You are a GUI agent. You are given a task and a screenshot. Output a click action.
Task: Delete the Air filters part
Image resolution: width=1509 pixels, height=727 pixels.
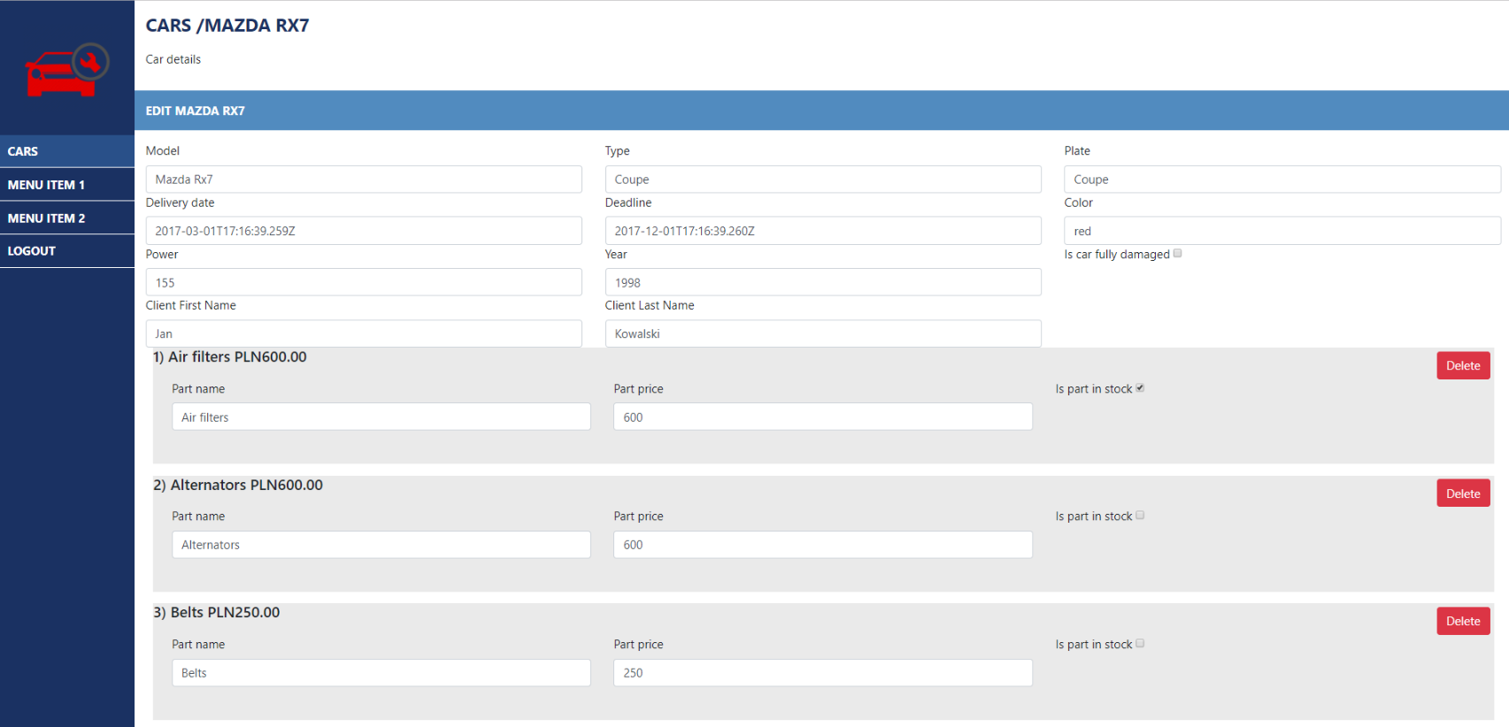(1463, 365)
